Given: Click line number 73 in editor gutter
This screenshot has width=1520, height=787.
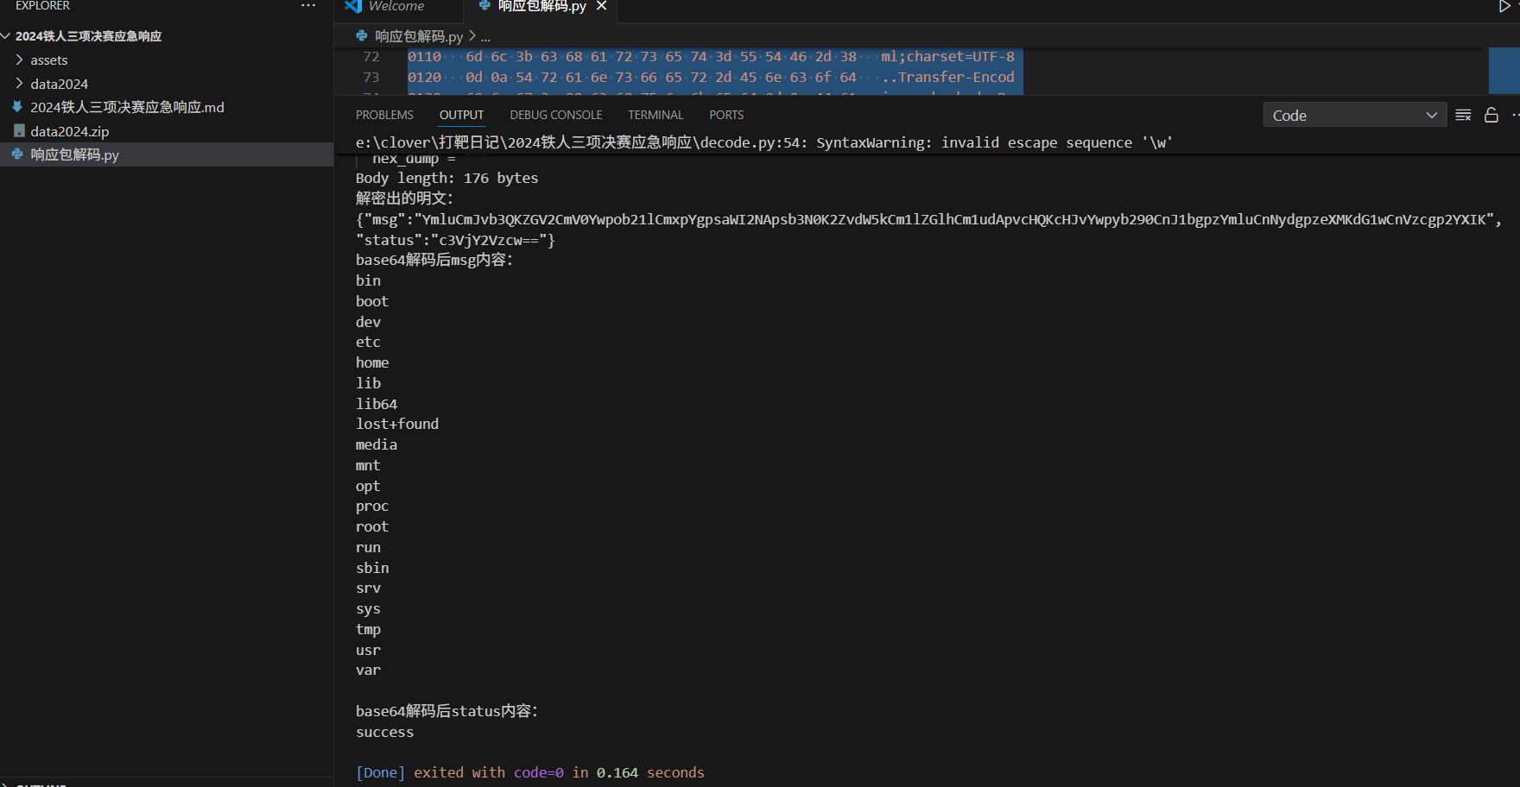Looking at the screenshot, I should [371, 78].
